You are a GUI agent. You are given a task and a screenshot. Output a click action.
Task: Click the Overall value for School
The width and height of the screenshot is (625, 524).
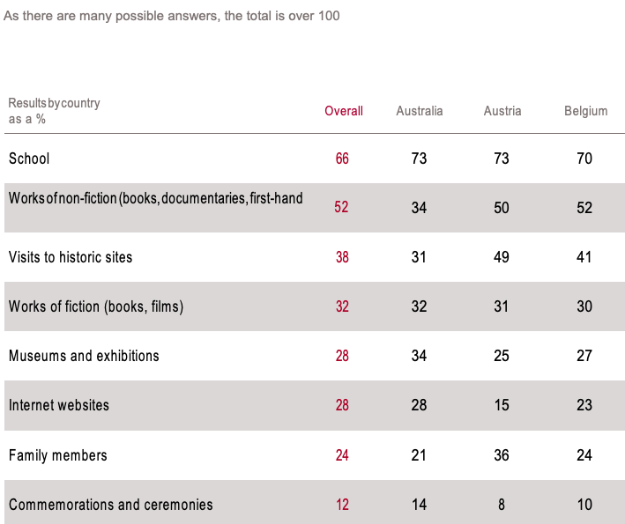pos(342,159)
